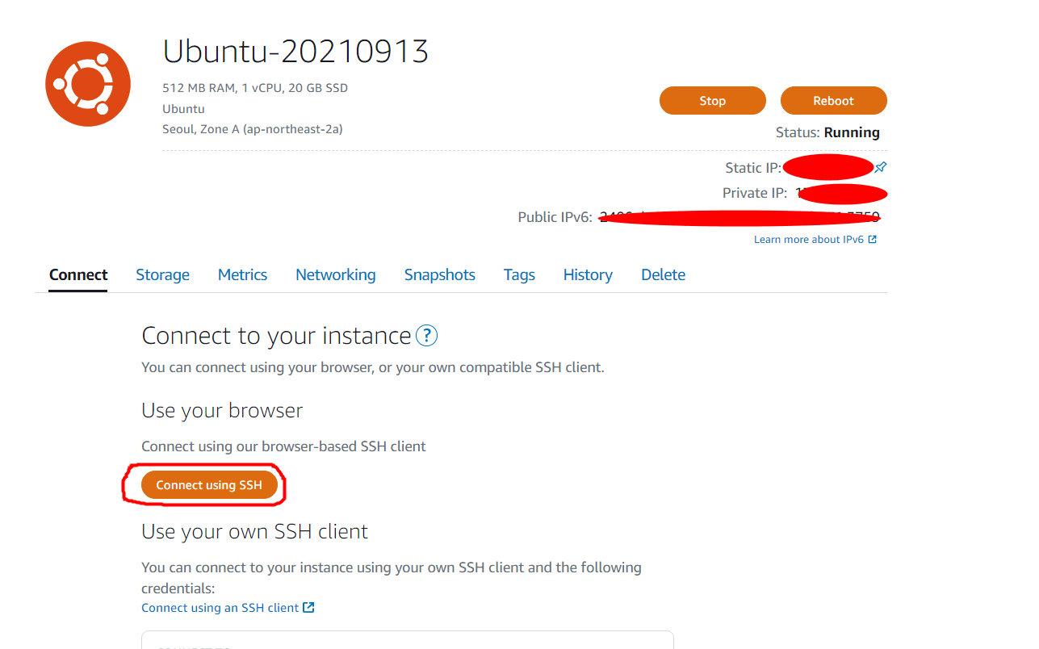This screenshot has width=1039, height=649.
Task: Click the pin icon next to Static IP
Action: [881, 167]
